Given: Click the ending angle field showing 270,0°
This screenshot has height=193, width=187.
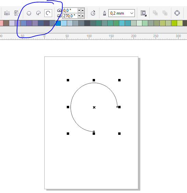Looking at the screenshot, I should click(x=70, y=16).
